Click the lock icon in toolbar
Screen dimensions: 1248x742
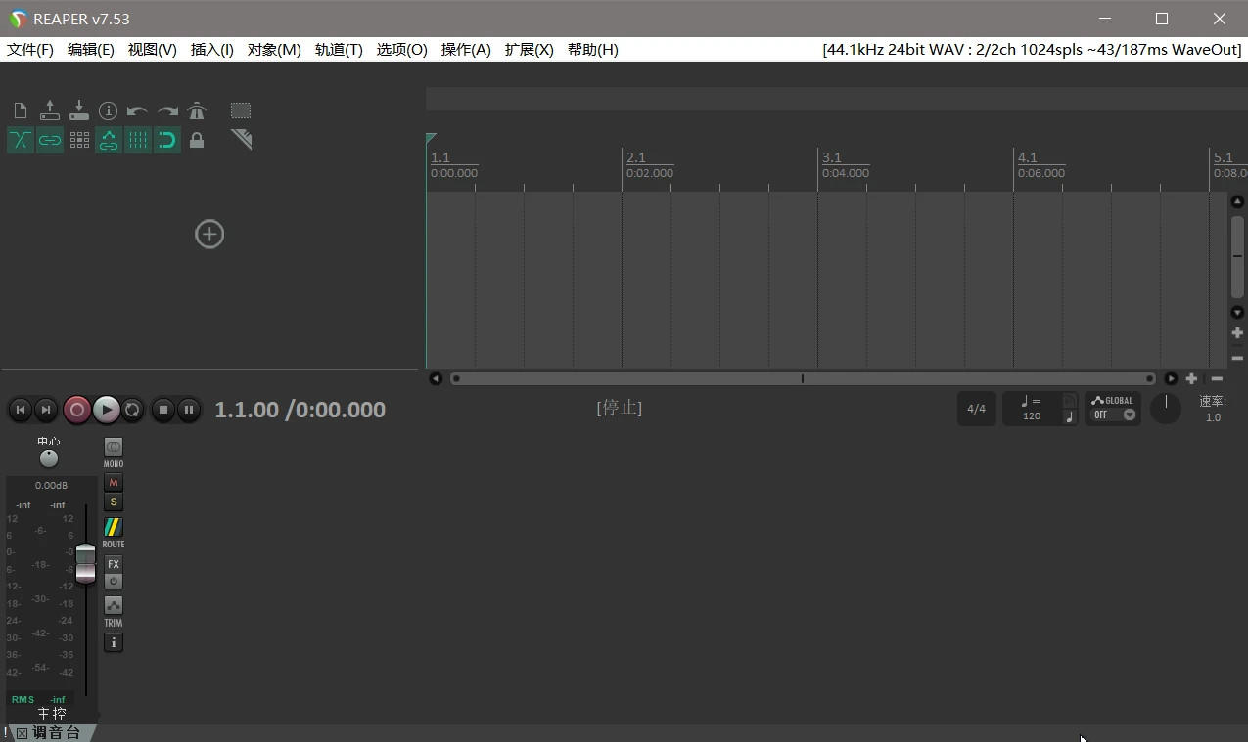[197, 140]
